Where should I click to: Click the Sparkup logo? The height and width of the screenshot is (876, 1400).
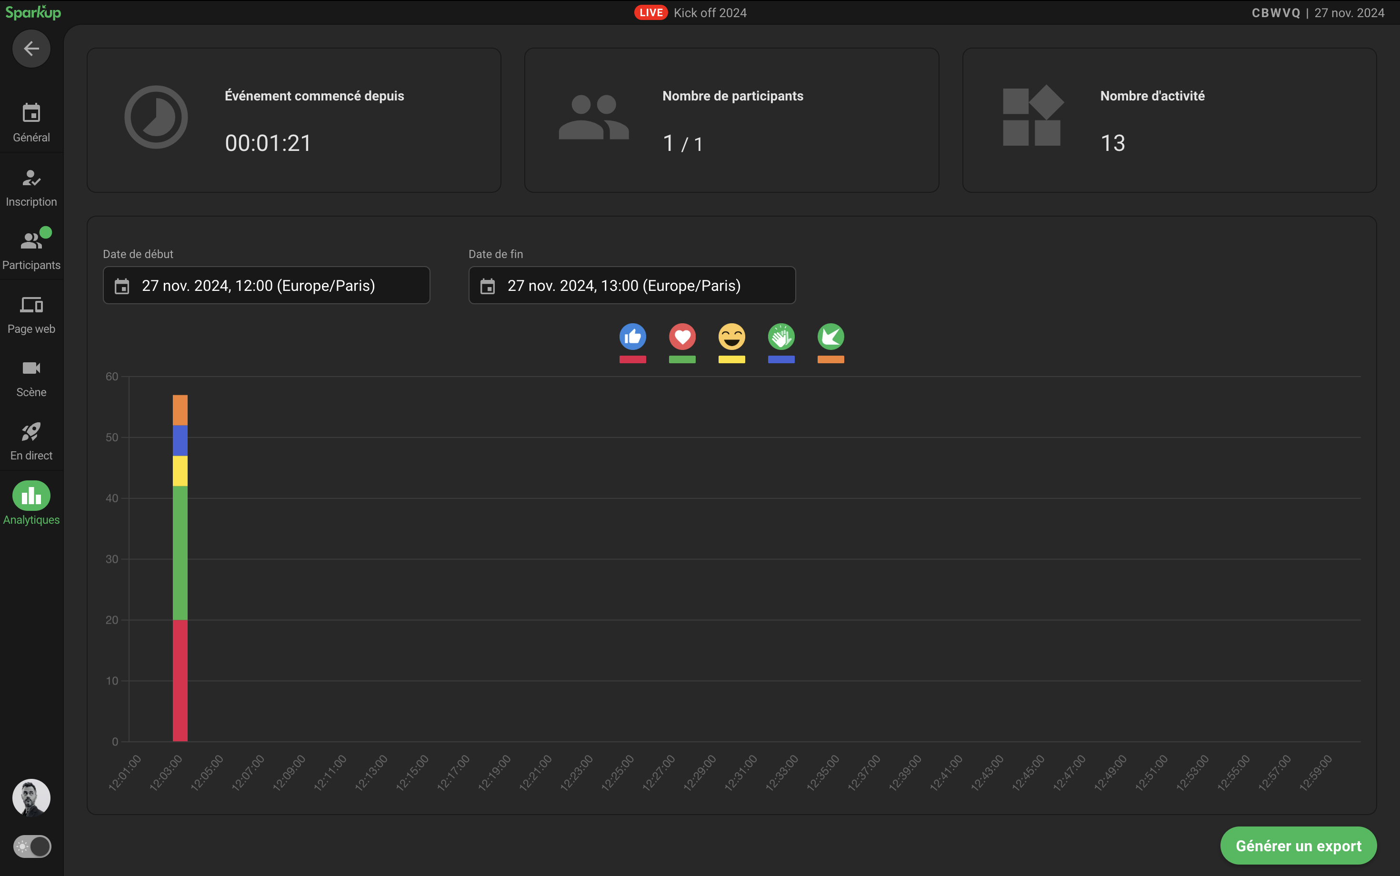(x=33, y=12)
